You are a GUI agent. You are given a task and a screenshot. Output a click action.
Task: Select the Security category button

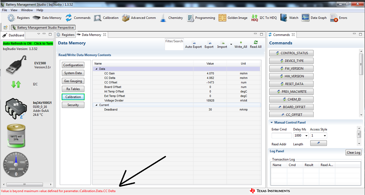pos(73,105)
